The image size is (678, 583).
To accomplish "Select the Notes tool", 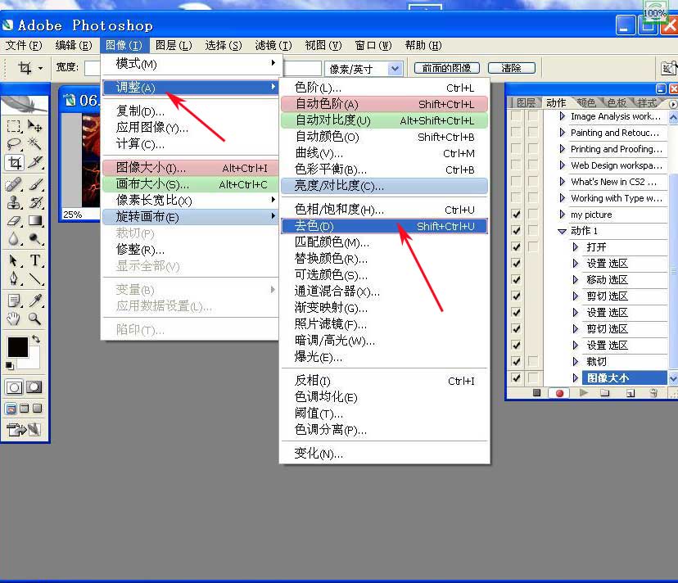I will click(14, 301).
